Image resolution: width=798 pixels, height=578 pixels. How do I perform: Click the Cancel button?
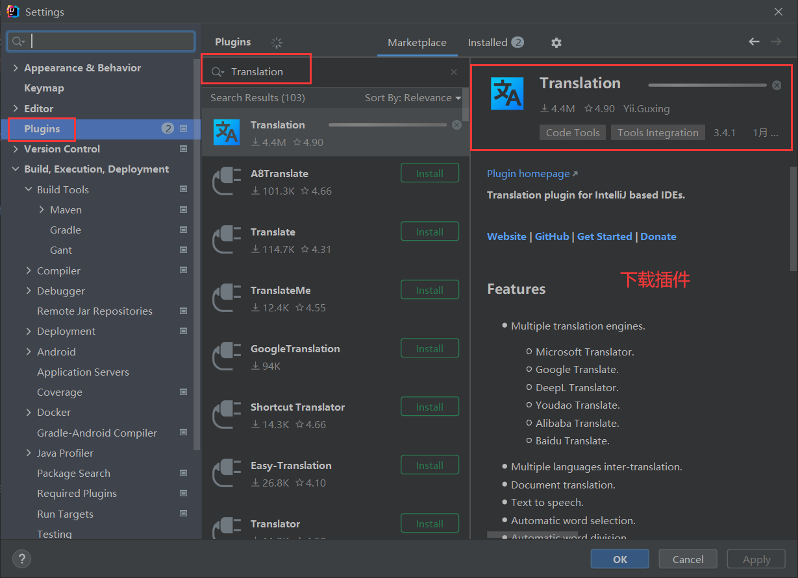click(x=688, y=559)
